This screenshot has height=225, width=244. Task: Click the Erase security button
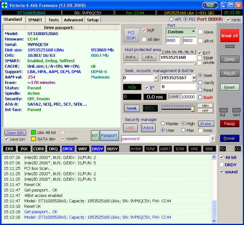coord(206,124)
